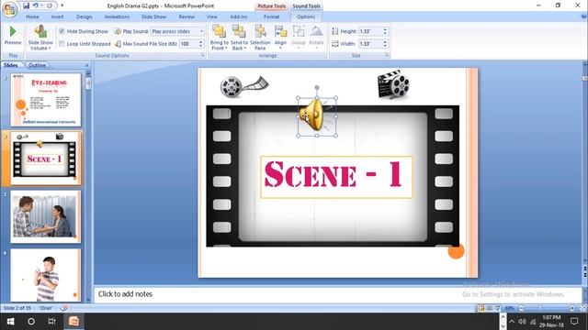This screenshot has width=588, height=330.
Task: Click the Group icon
Action: pyautogui.click(x=299, y=31)
